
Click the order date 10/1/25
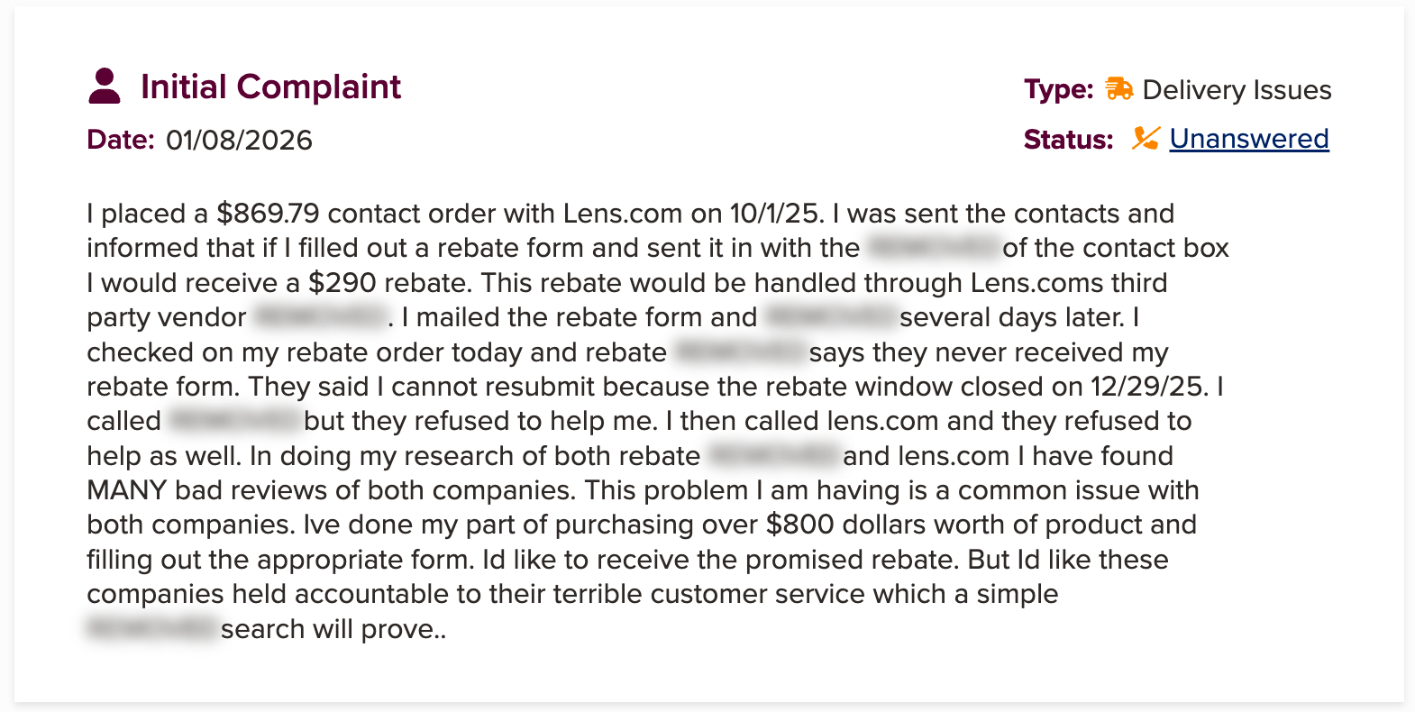[x=773, y=214]
